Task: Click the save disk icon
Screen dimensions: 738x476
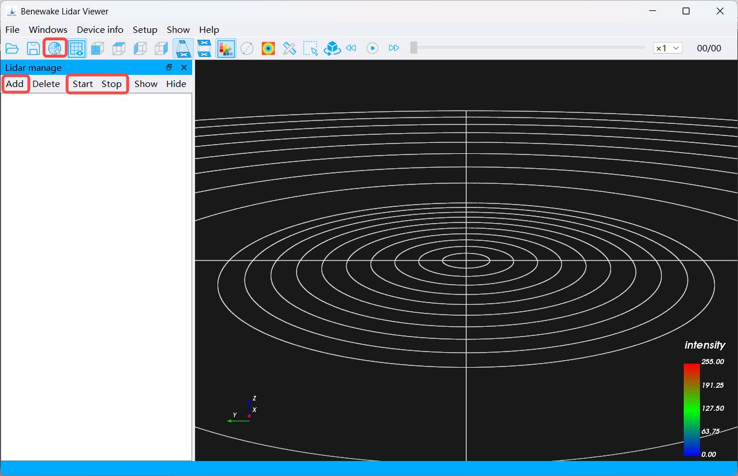Action: point(33,48)
